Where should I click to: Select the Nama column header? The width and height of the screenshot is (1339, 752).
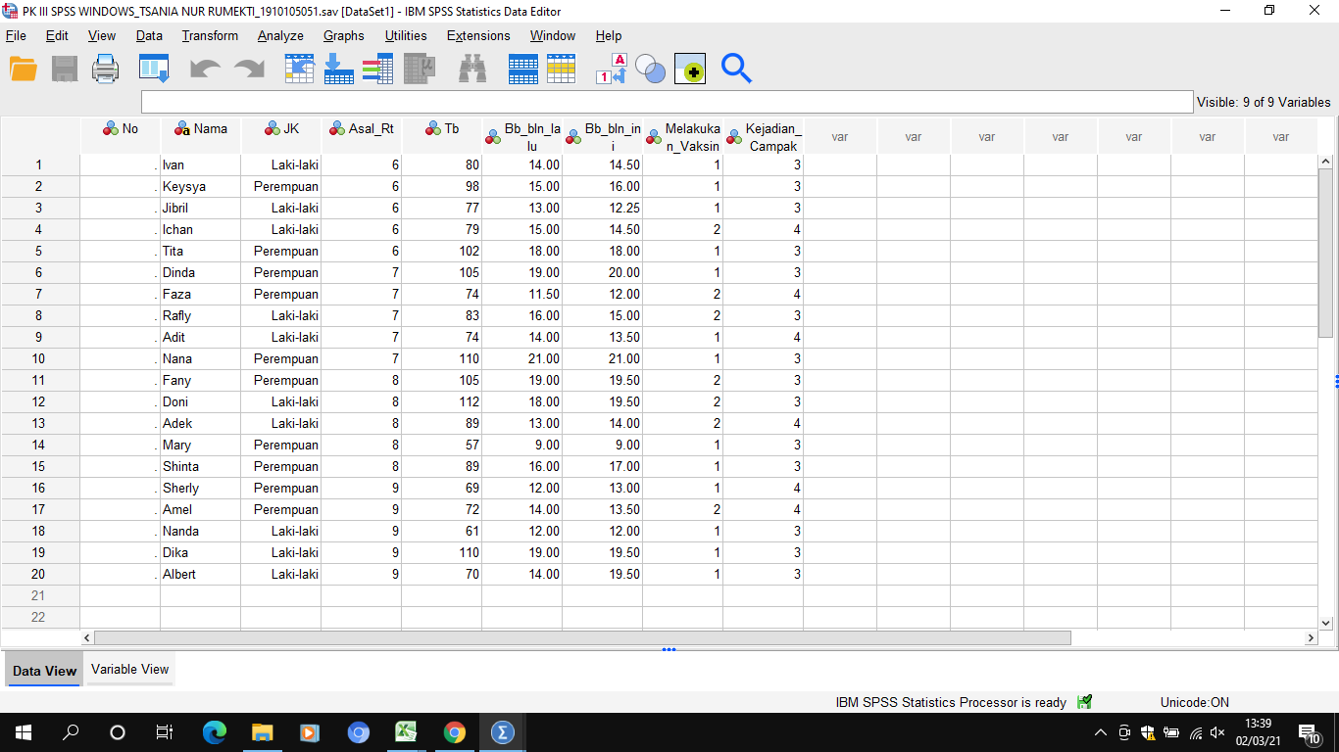point(201,136)
